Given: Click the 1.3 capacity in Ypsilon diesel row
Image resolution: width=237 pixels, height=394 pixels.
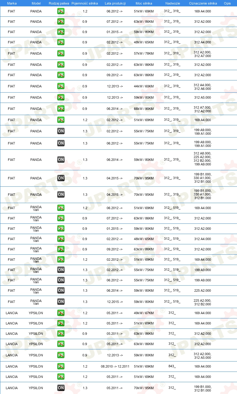Looking at the screenshot, I should click(85, 388).
